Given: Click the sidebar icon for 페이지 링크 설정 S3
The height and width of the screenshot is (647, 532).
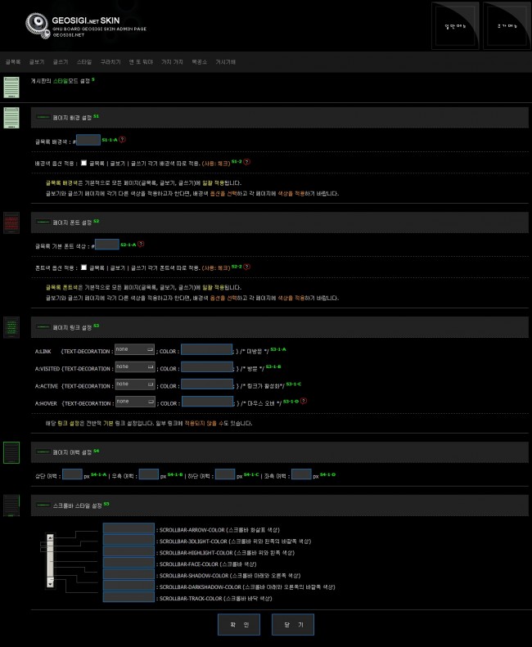Looking at the screenshot, I should coord(11,328).
